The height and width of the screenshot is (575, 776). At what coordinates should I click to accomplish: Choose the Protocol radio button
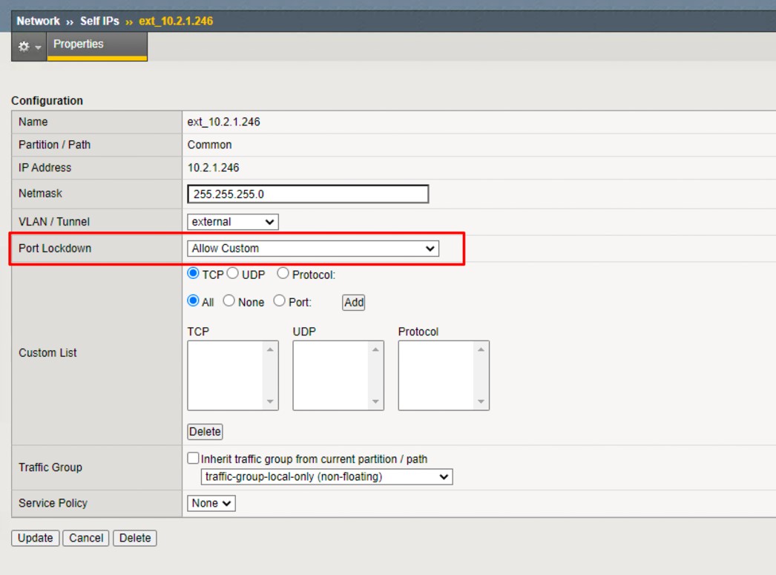coord(283,274)
